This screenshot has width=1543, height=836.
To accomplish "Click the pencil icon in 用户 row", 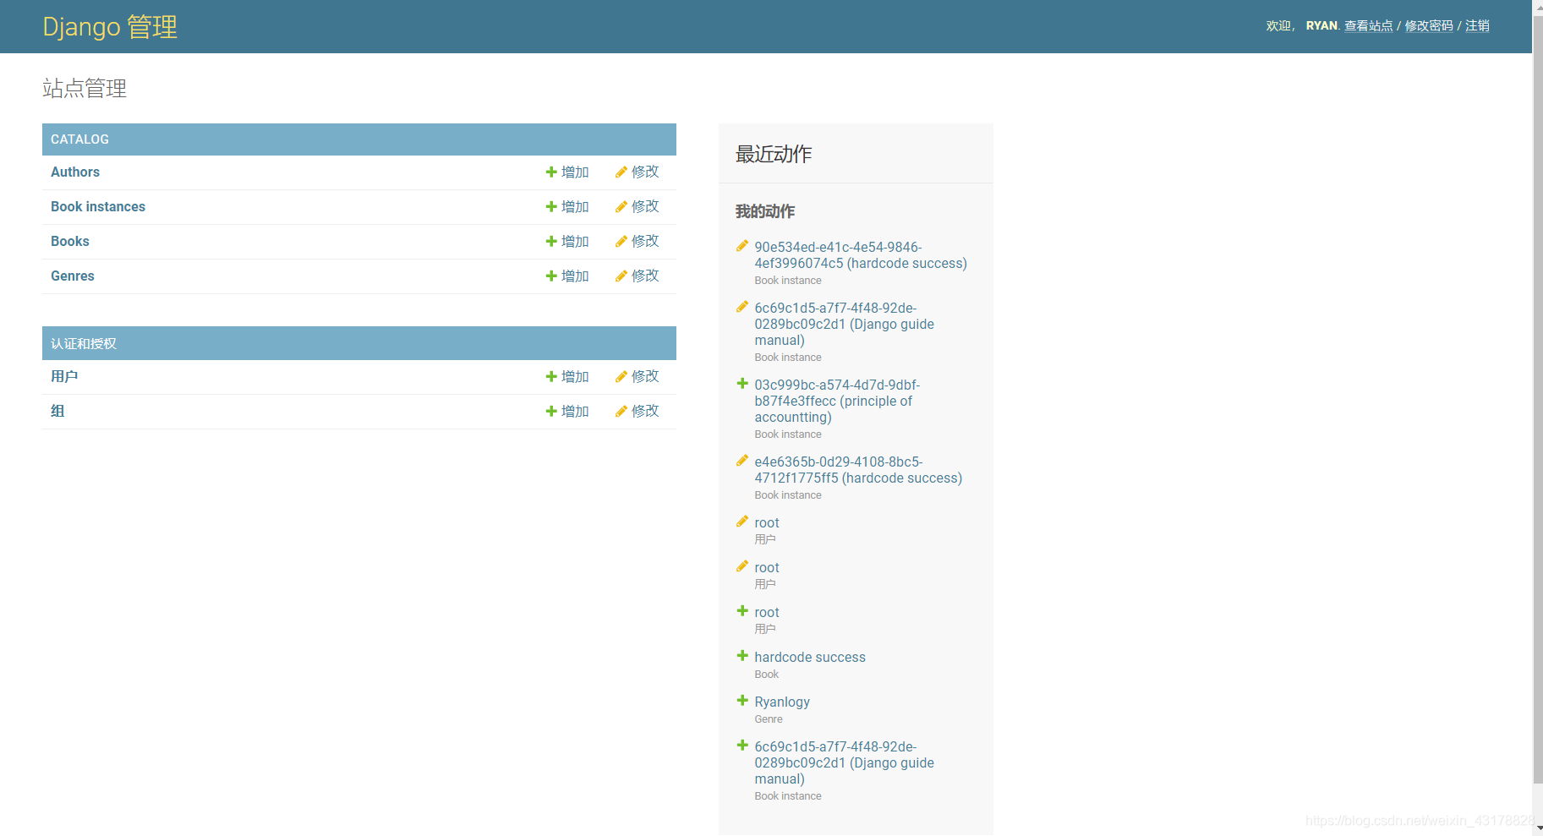I will pyautogui.click(x=621, y=376).
